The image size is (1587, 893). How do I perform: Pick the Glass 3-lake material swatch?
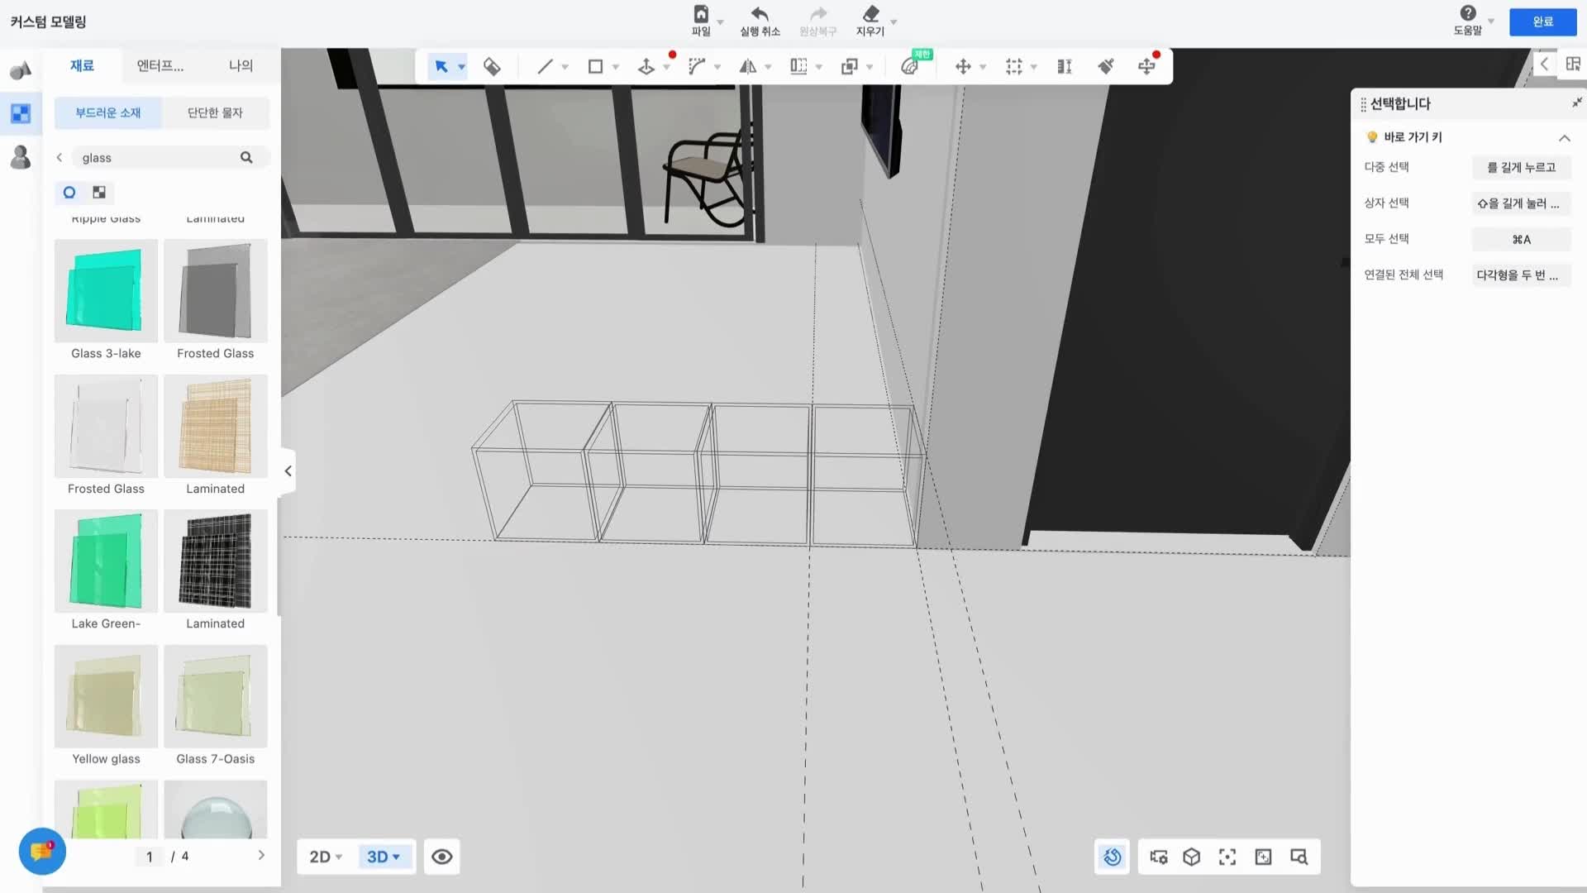click(x=106, y=291)
